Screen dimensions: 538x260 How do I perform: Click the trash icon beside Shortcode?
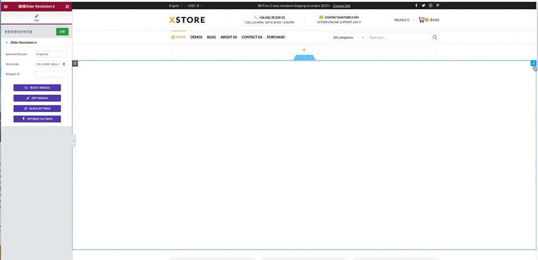coord(64,64)
